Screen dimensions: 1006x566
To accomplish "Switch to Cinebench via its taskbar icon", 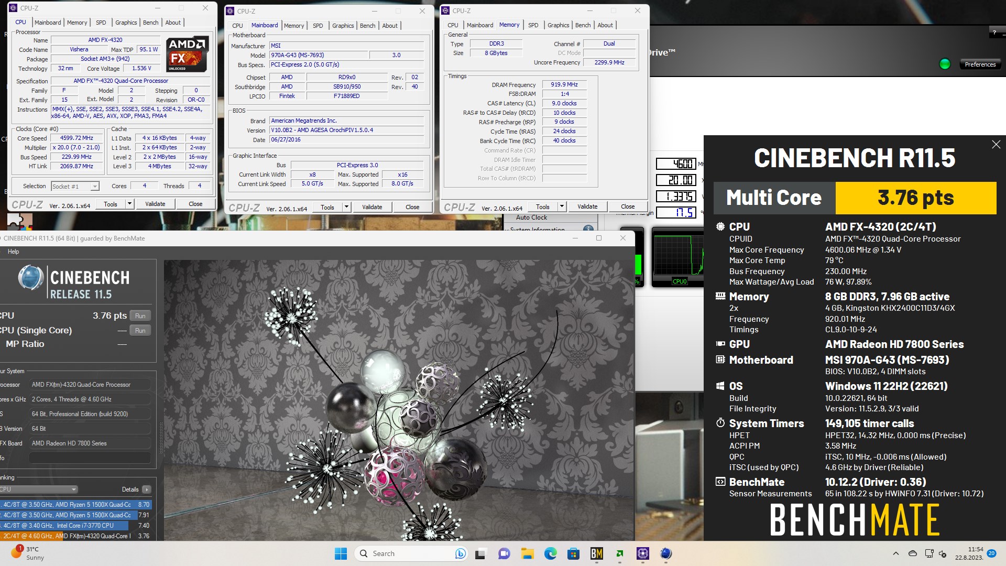I will coord(666,553).
